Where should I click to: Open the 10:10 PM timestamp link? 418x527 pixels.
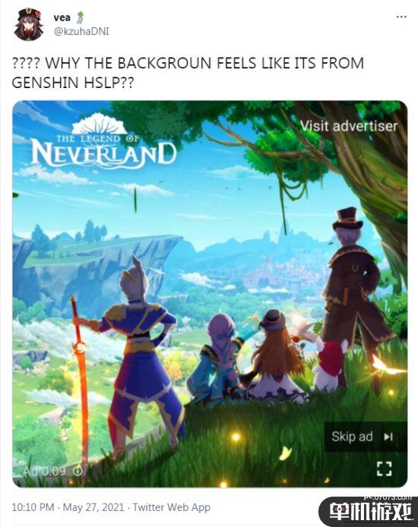pyautogui.click(x=33, y=507)
